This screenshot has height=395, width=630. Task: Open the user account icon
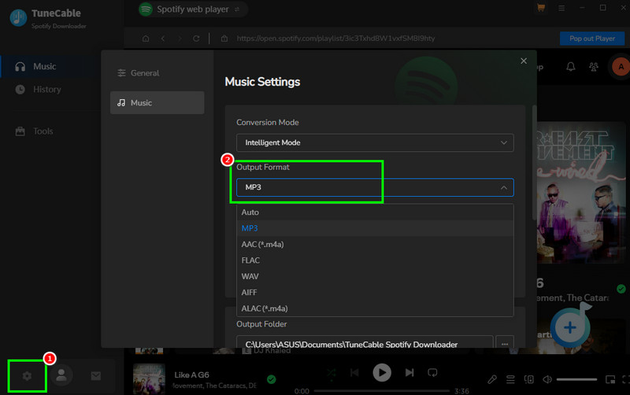point(61,375)
